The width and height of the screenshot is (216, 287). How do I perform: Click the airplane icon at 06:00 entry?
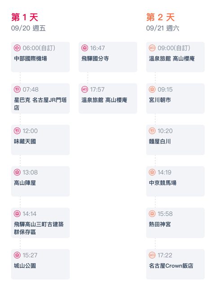coord(17,48)
